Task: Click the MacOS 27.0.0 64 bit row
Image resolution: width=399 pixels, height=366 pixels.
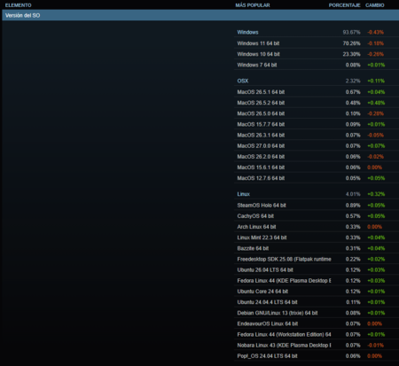Action: (317, 146)
